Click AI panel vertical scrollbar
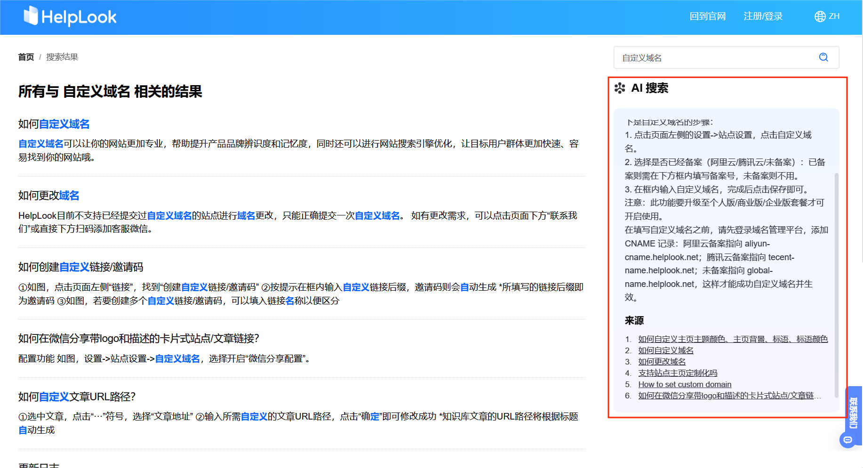863x468 pixels. pos(836,282)
